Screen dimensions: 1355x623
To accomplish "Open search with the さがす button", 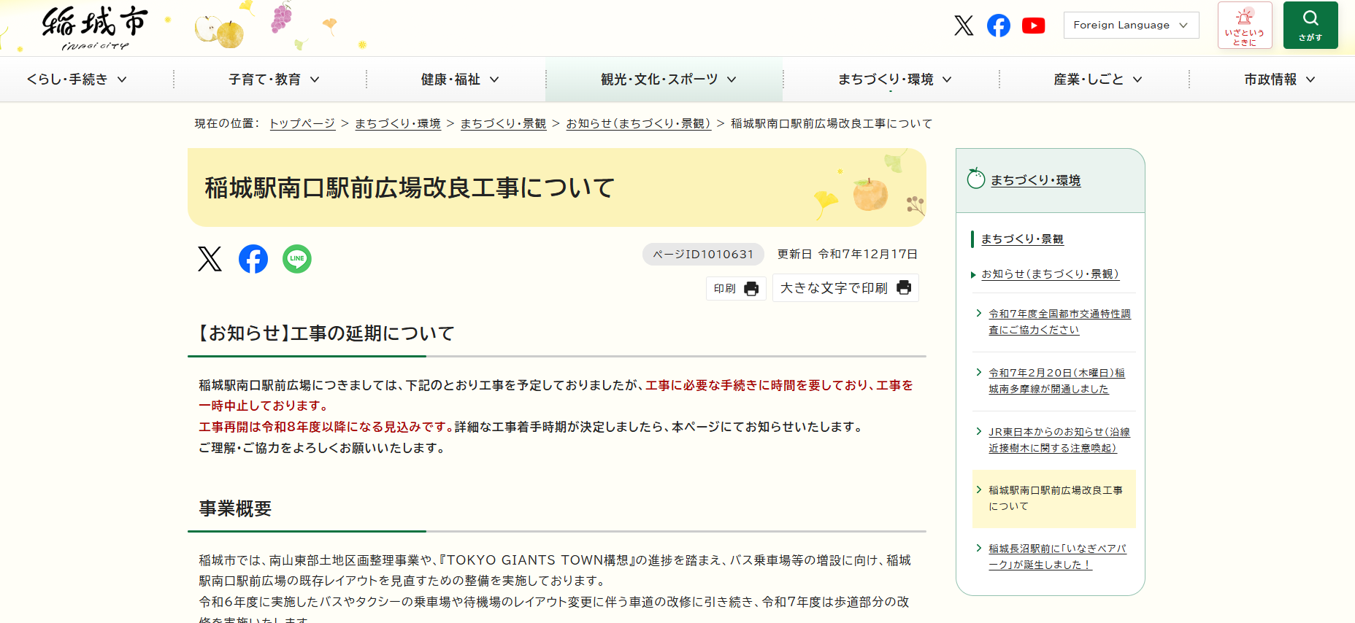I will coord(1310,26).
